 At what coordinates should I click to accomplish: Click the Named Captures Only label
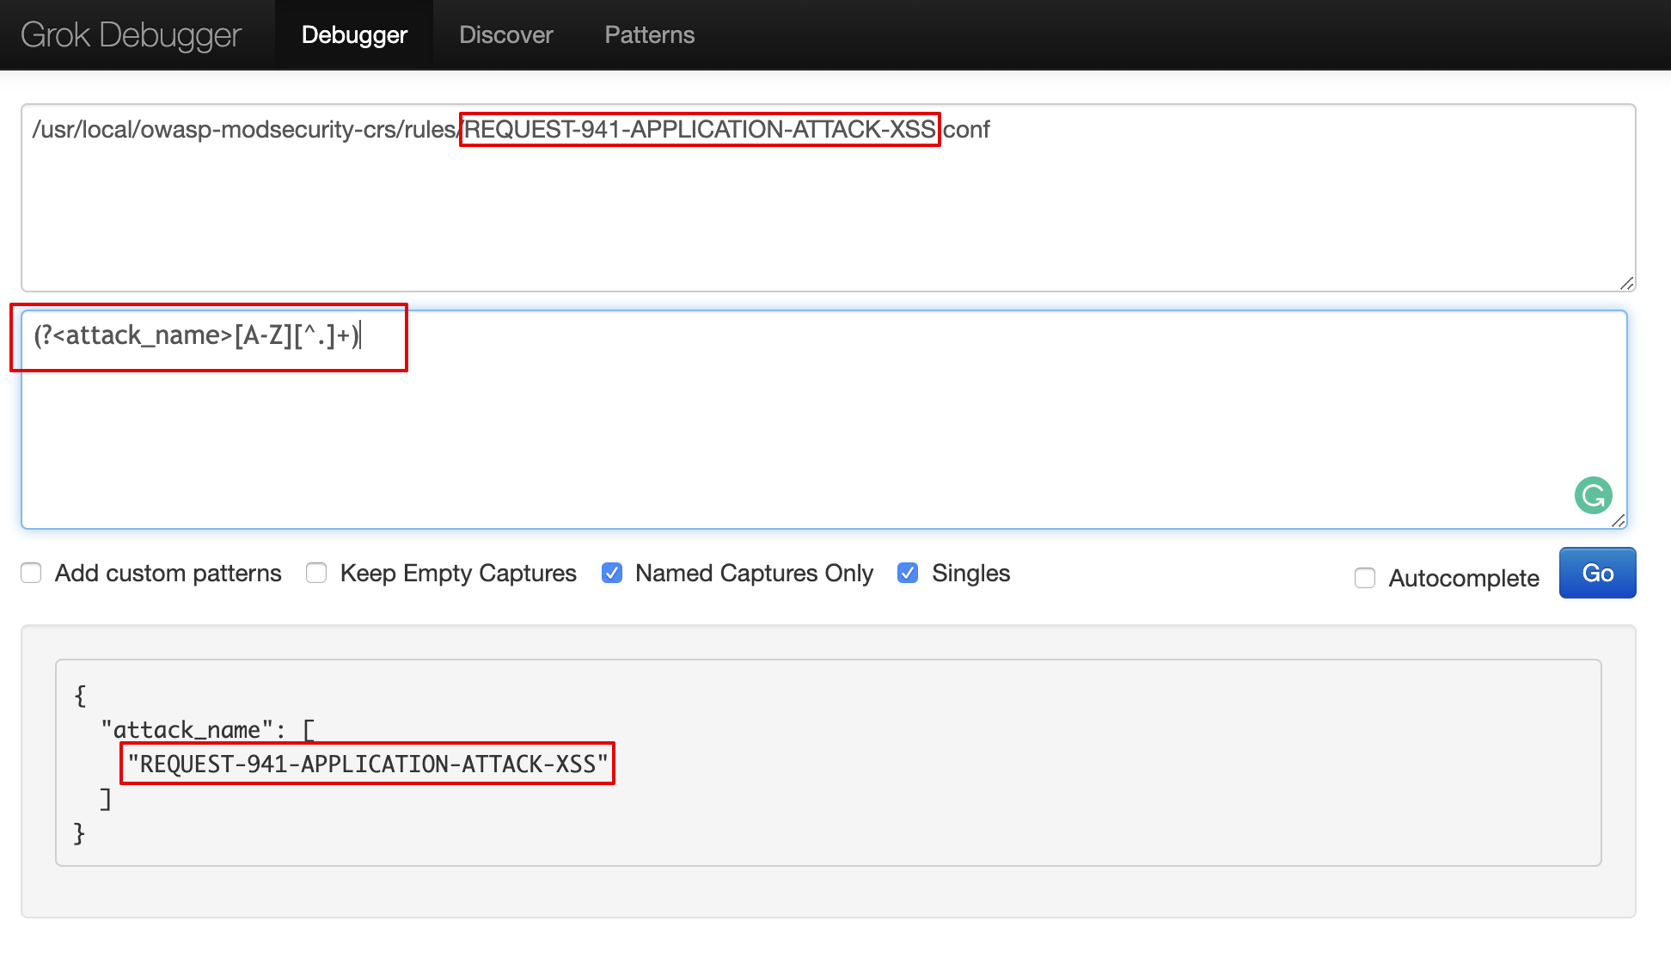point(754,573)
